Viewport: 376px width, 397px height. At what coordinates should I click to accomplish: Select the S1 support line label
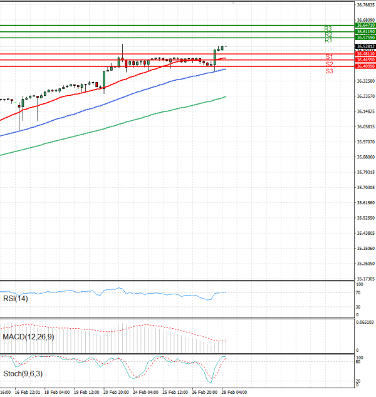[329, 57]
